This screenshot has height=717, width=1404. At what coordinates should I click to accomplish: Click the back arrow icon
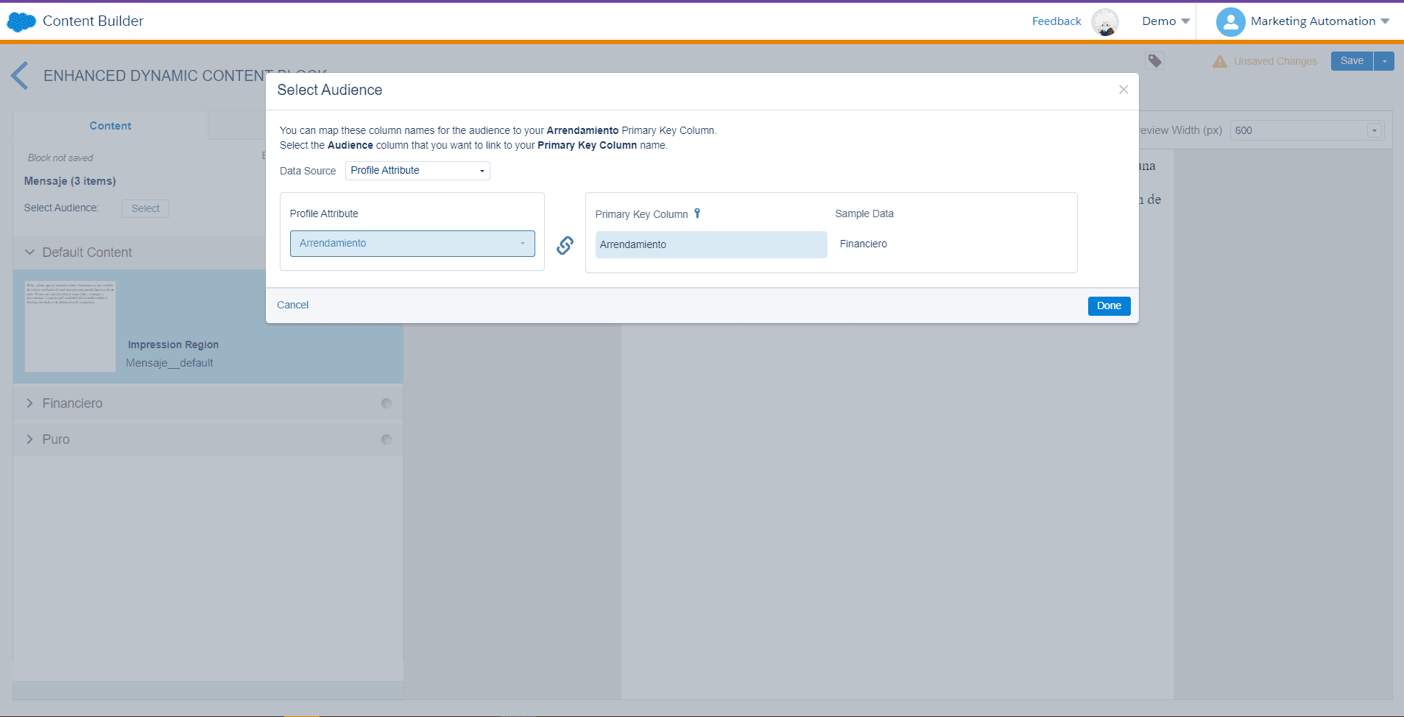pos(20,76)
